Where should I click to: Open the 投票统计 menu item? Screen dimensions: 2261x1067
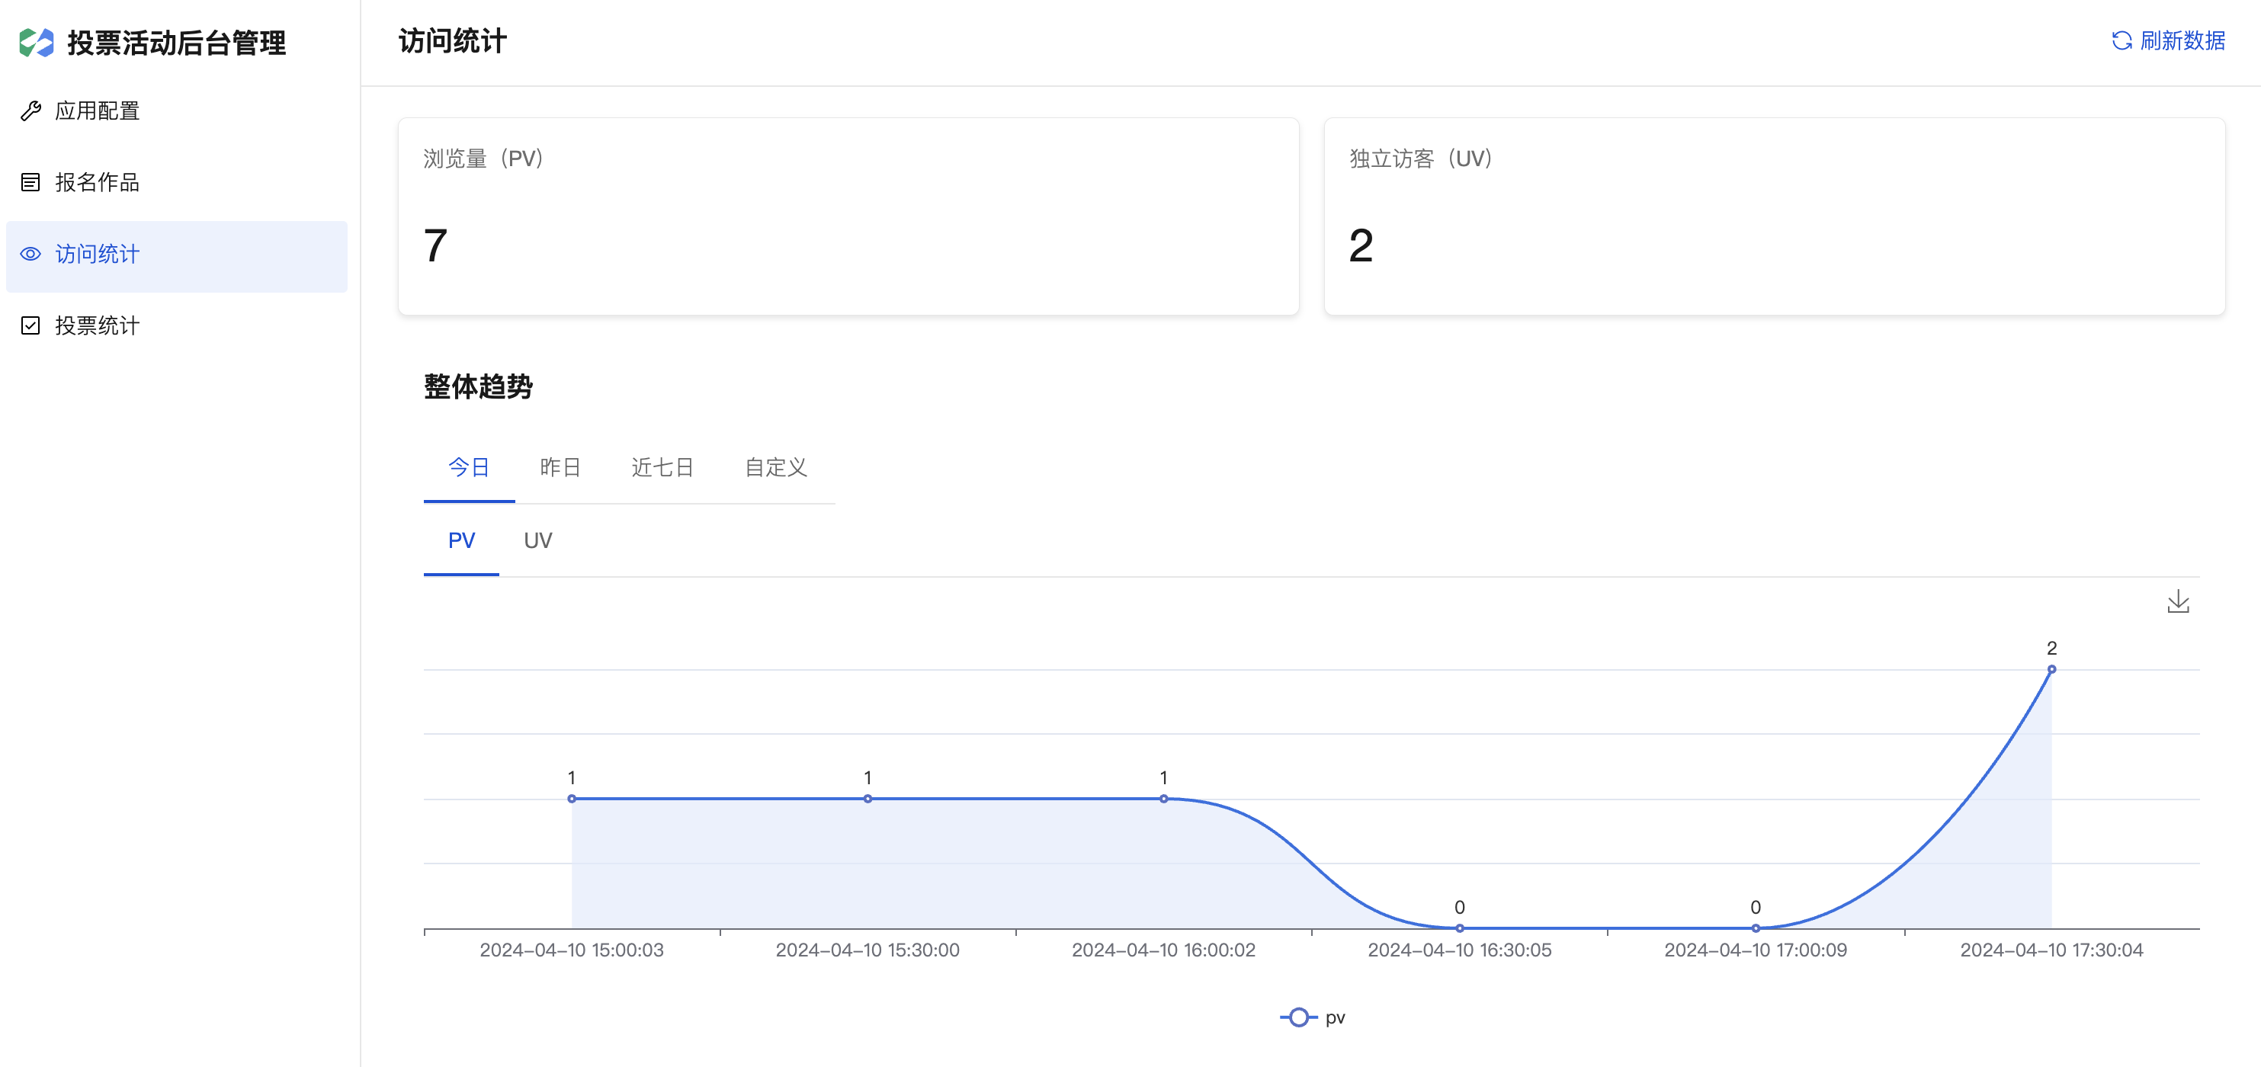(98, 325)
